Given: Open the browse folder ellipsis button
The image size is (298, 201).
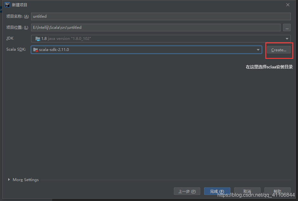Looking at the screenshot, I should point(287,28).
